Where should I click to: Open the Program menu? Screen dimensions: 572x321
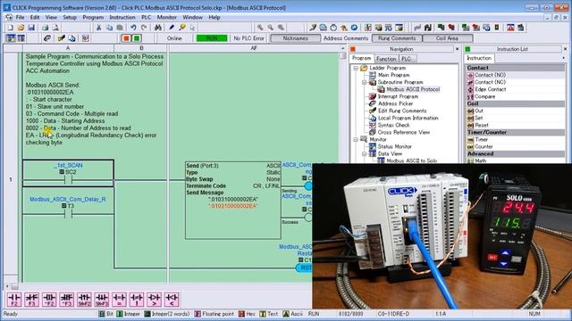[x=93, y=17]
